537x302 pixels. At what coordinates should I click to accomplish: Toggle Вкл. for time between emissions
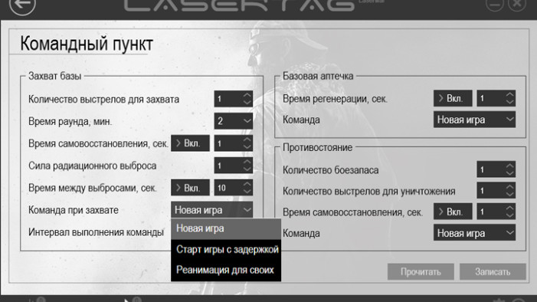tap(190, 188)
